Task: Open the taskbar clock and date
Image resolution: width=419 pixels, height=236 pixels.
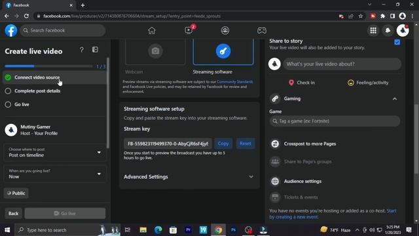Action: coord(393,230)
